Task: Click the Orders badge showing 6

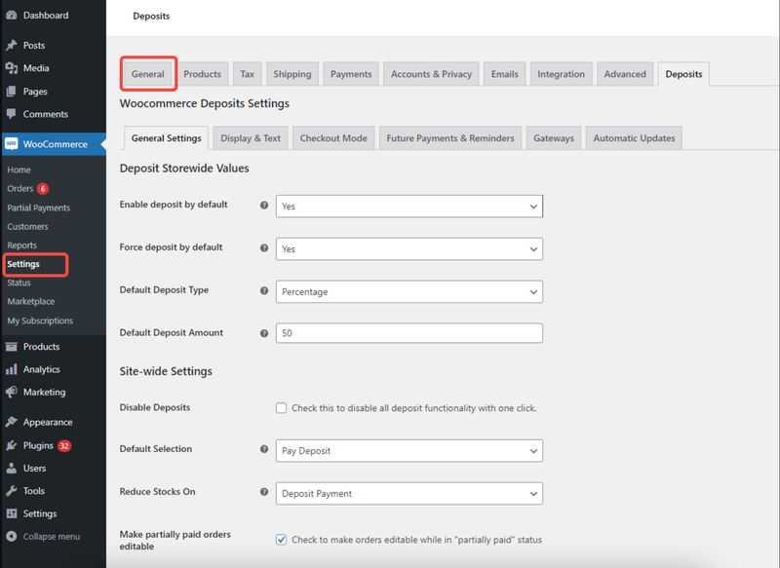Action: (43, 189)
